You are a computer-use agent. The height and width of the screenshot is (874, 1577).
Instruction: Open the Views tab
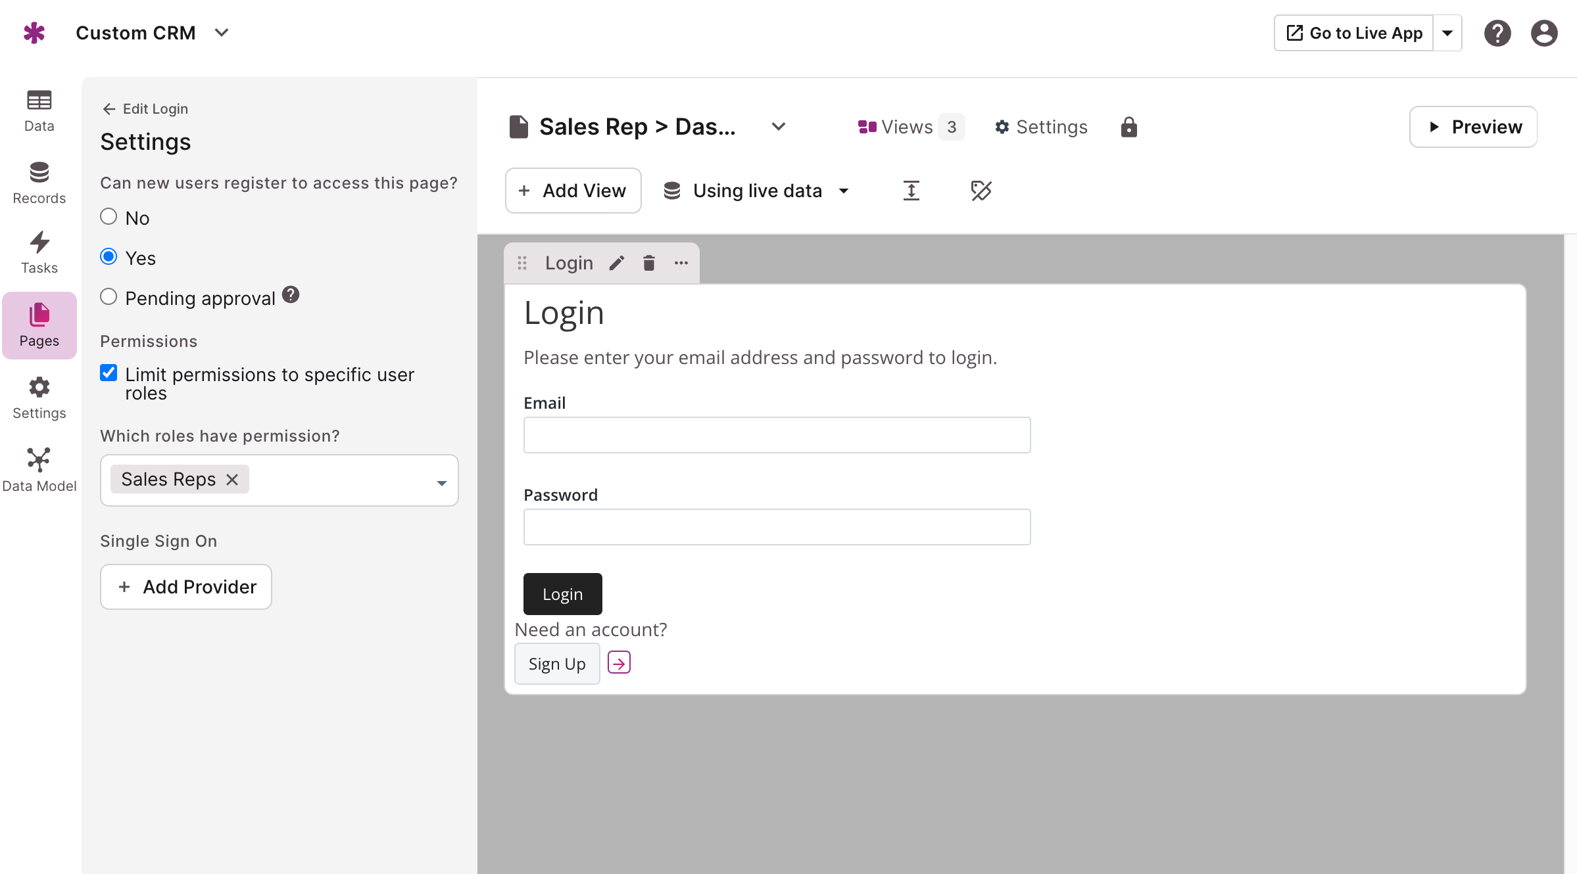(x=910, y=127)
